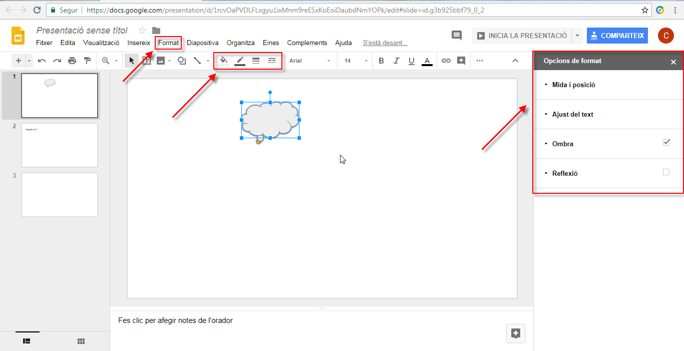Open the Fitxer menu

(x=44, y=43)
